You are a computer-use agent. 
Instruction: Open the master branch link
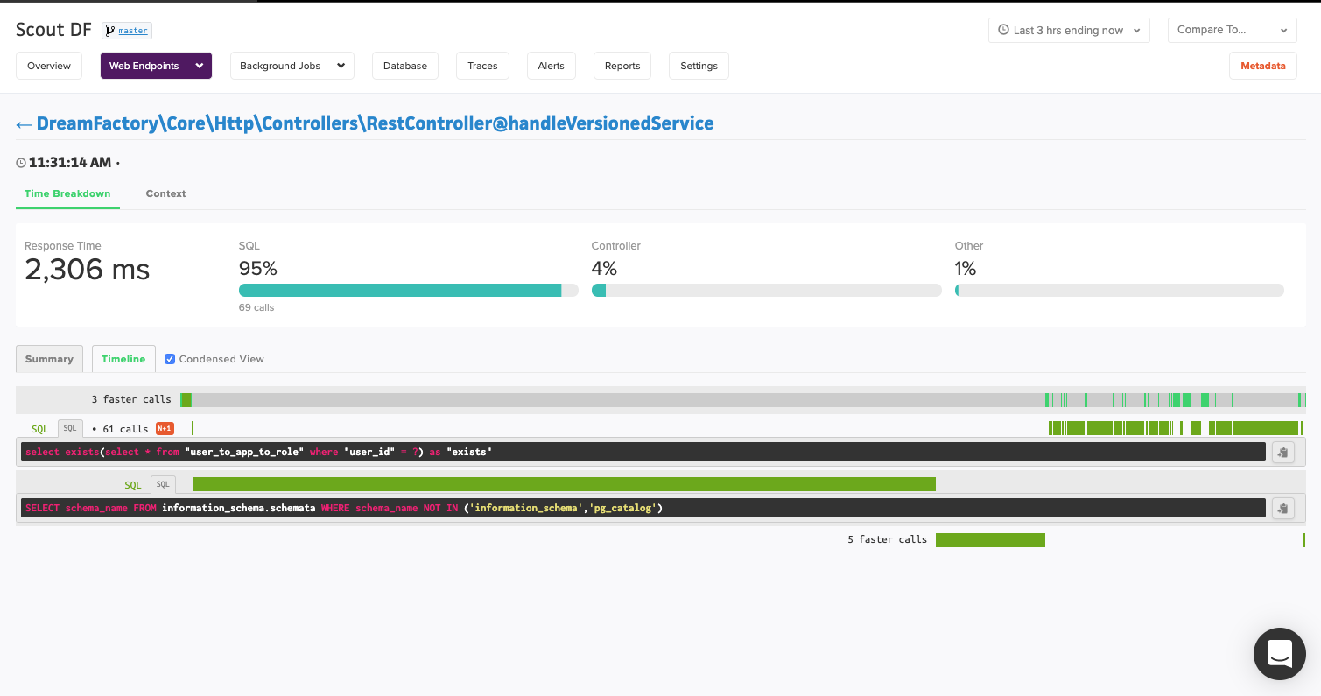[x=133, y=31]
